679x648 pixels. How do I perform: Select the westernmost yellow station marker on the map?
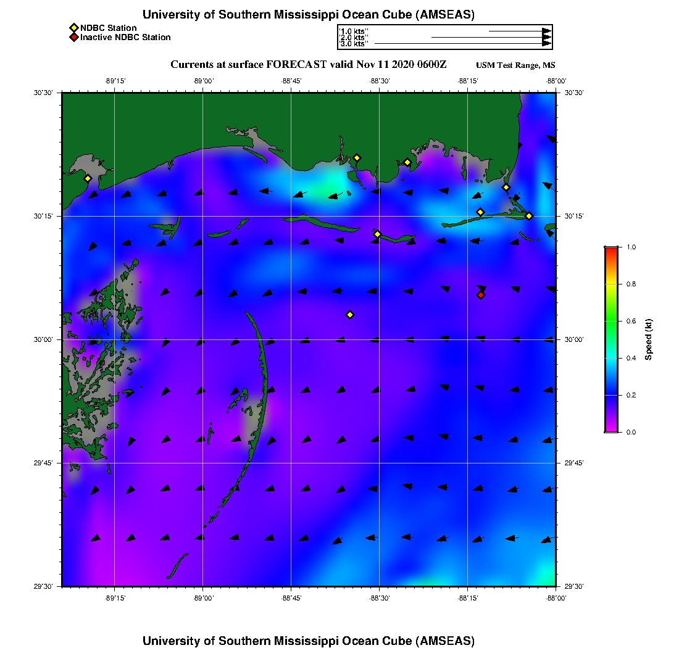pyautogui.click(x=88, y=178)
